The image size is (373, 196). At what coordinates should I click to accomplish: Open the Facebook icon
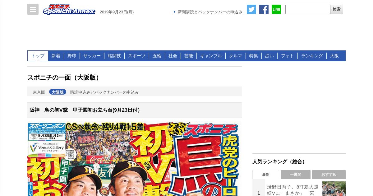264,9
